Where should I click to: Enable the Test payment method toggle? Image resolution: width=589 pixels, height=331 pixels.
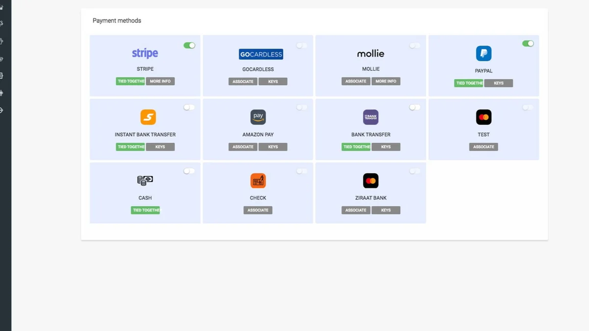[x=528, y=107]
